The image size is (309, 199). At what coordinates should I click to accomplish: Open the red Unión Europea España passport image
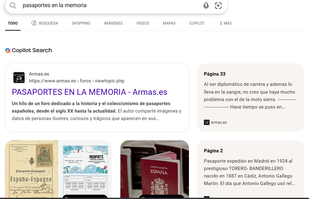click(x=155, y=169)
